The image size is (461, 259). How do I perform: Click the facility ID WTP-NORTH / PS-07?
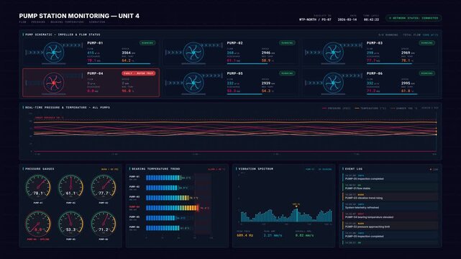tap(315, 19)
